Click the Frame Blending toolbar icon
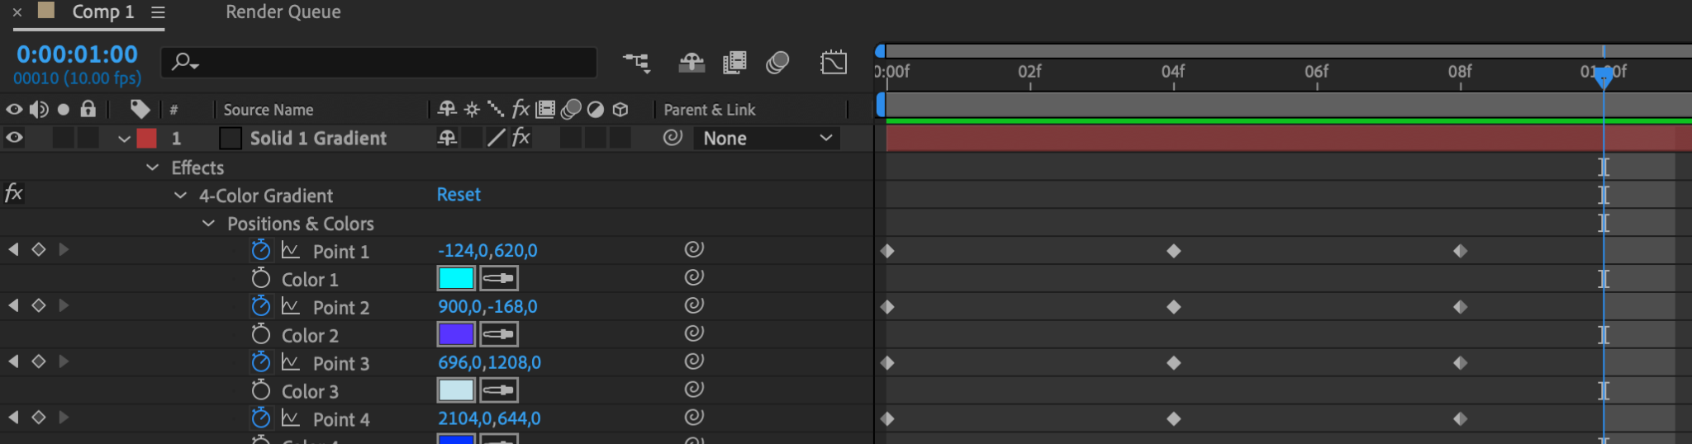Image resolution: width=1692 pixels, height=444 pixels. click(x=734, y=63)
